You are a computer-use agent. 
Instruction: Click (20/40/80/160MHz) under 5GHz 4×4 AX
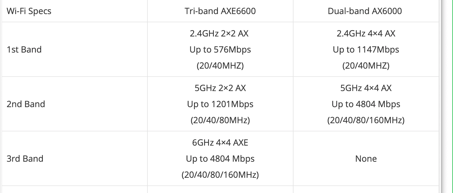click(x=366, y=120)
